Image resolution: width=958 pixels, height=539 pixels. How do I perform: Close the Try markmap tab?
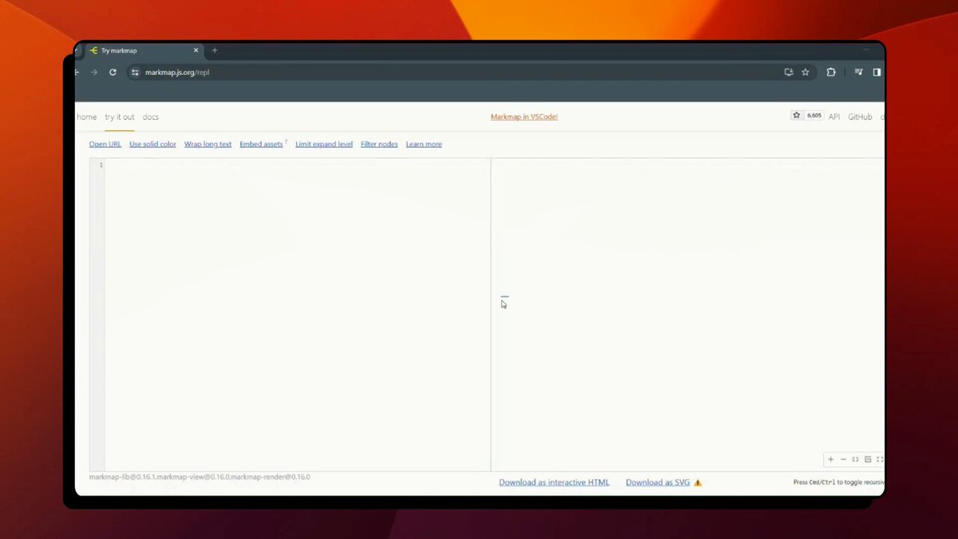point(196,50)
